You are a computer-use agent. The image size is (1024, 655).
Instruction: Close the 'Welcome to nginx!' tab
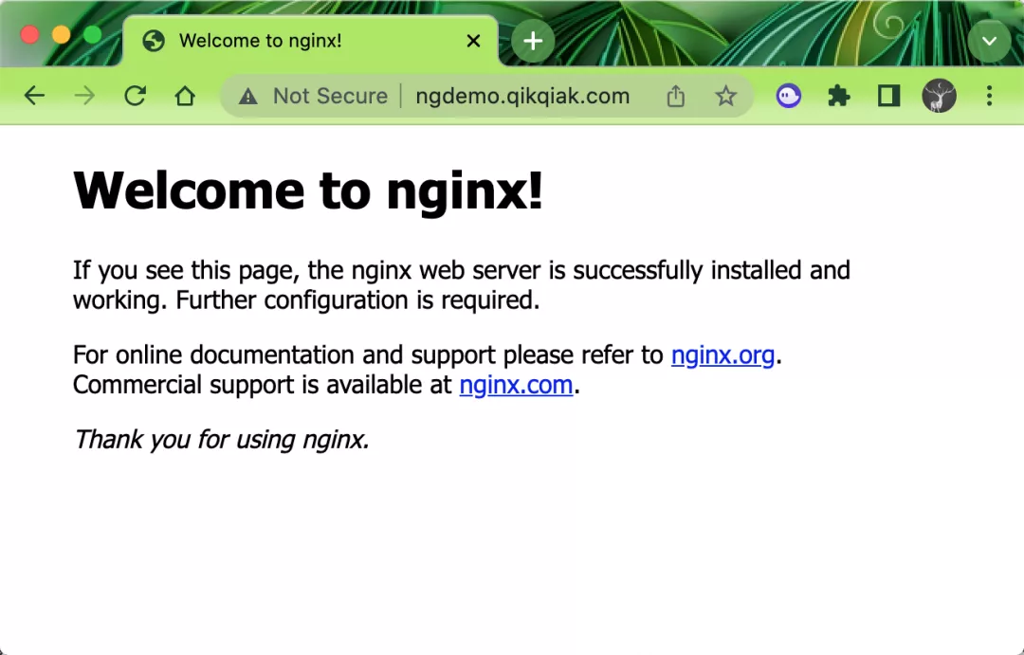point(473,41)
